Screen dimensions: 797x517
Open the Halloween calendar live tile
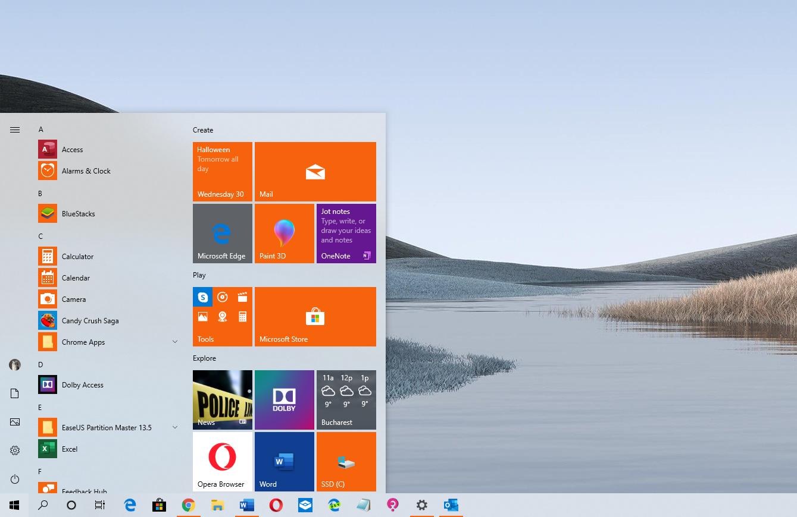click(x=223, y=172)
